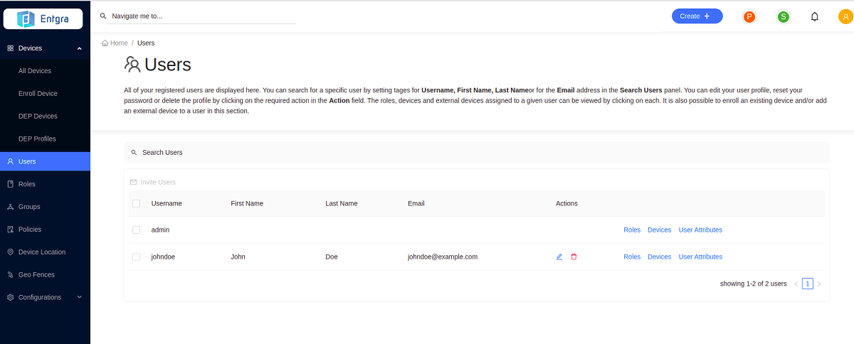Open Geo Fences in the sidebar
The image size is (854, 344).
click(x=36, y=274)
